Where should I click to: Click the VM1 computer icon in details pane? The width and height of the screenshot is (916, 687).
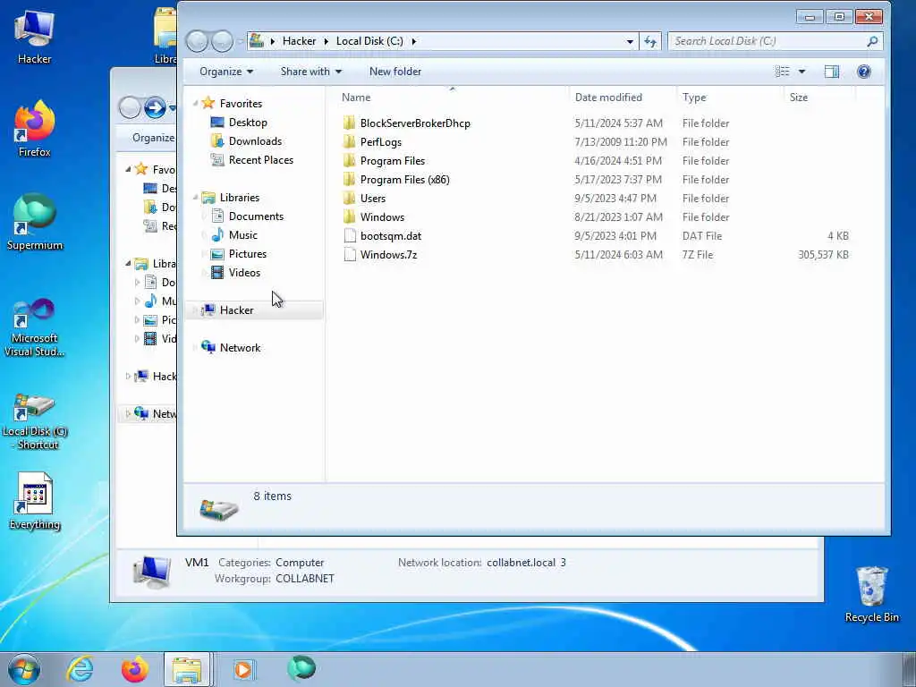(x=151, y=571)
